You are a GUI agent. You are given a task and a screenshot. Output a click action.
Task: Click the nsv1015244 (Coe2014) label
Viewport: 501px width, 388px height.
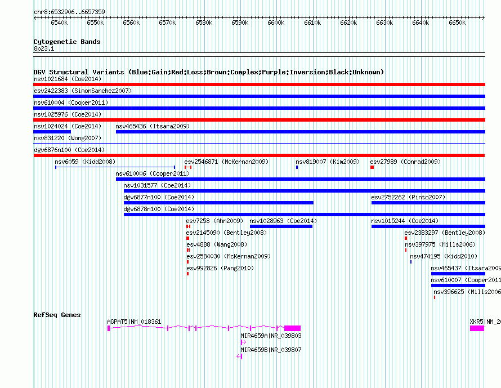pos(405,221)
